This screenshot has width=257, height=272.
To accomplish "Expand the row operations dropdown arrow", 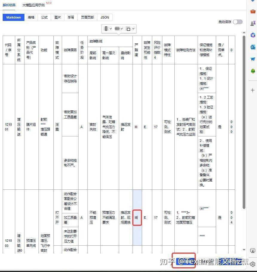I will point(122,29).
